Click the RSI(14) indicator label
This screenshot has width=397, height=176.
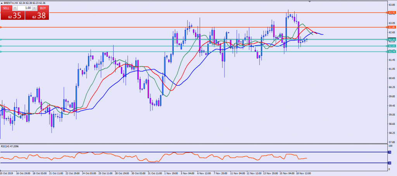coord(9,146)
